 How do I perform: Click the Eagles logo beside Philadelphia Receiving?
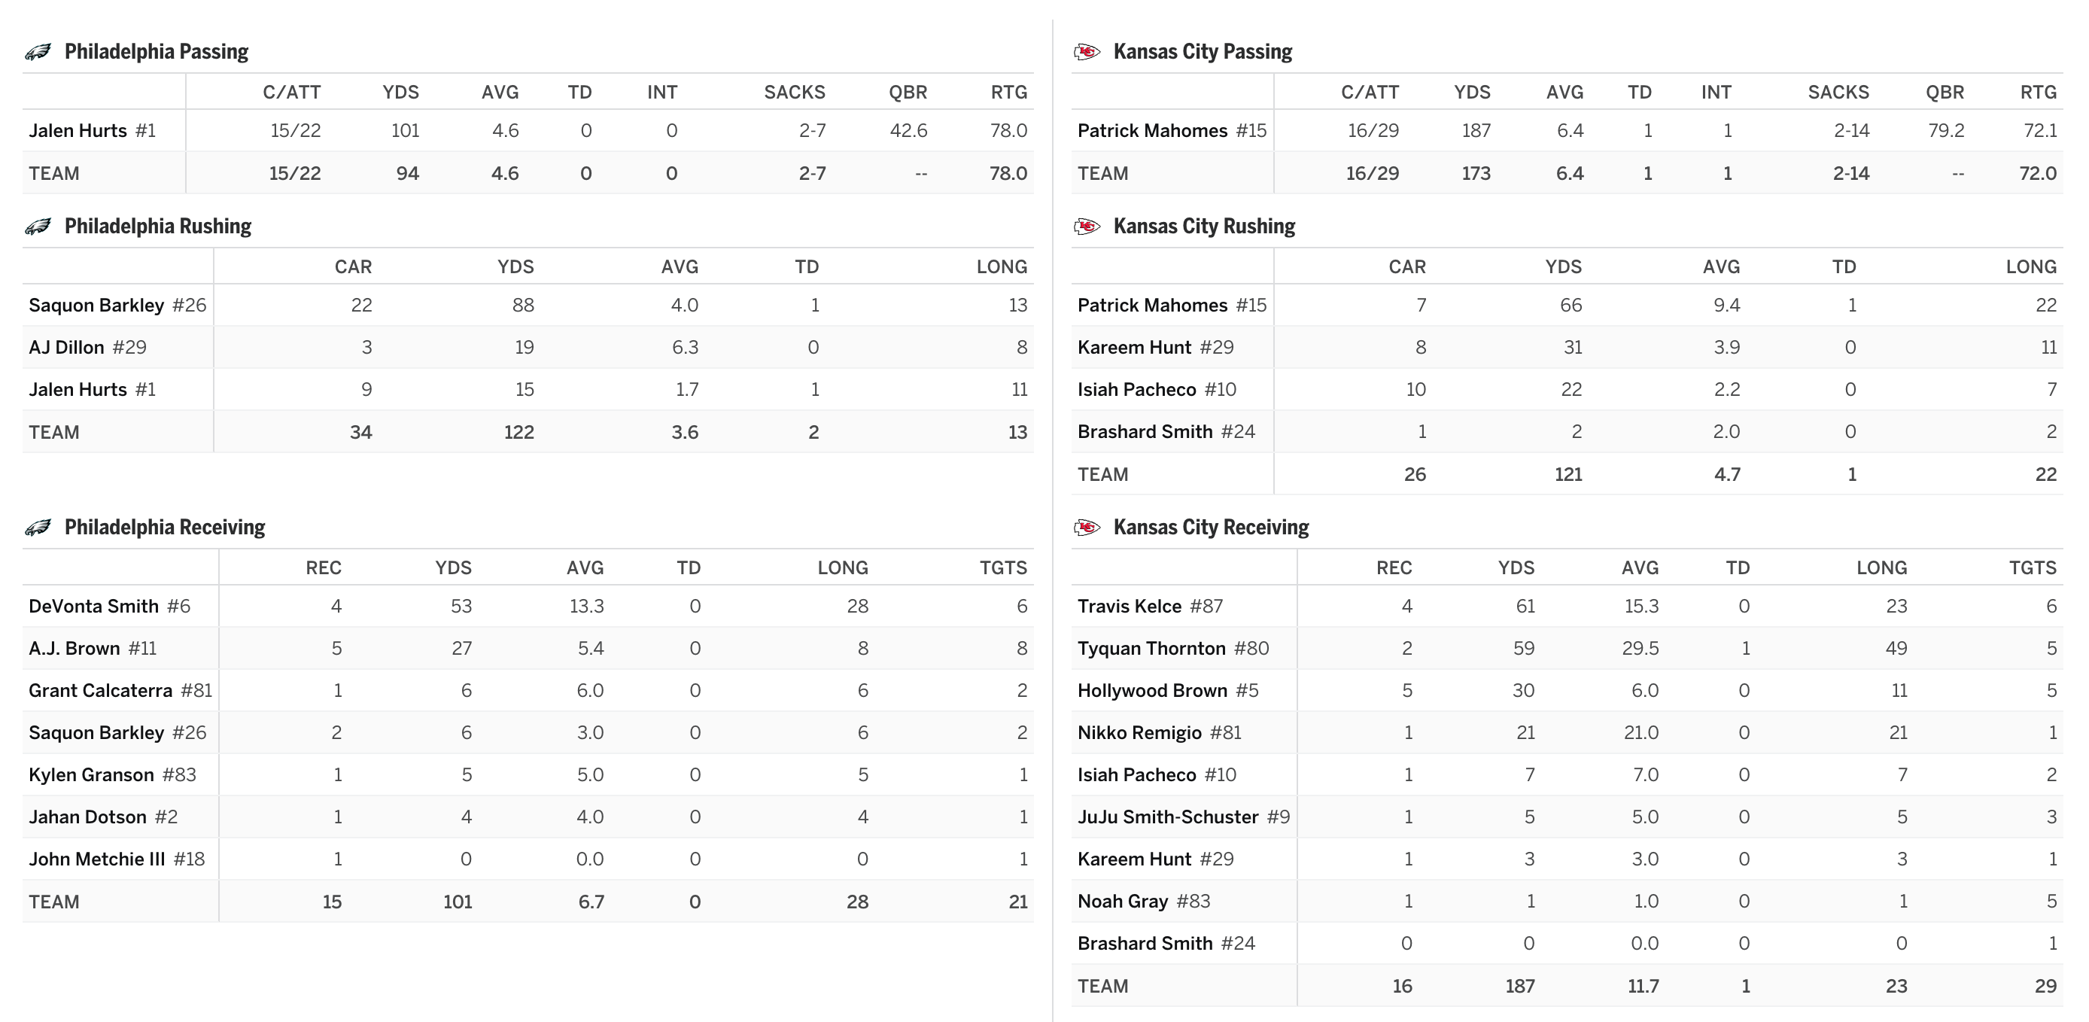[38, 528]
